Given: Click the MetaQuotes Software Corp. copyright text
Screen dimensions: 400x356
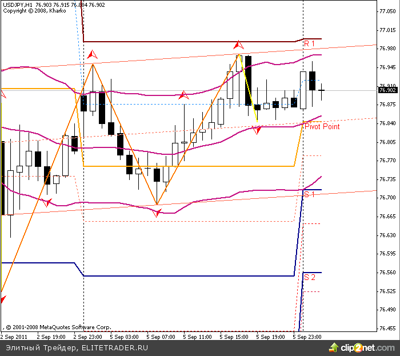Looking at the screenshot, I should coord(58,327).
